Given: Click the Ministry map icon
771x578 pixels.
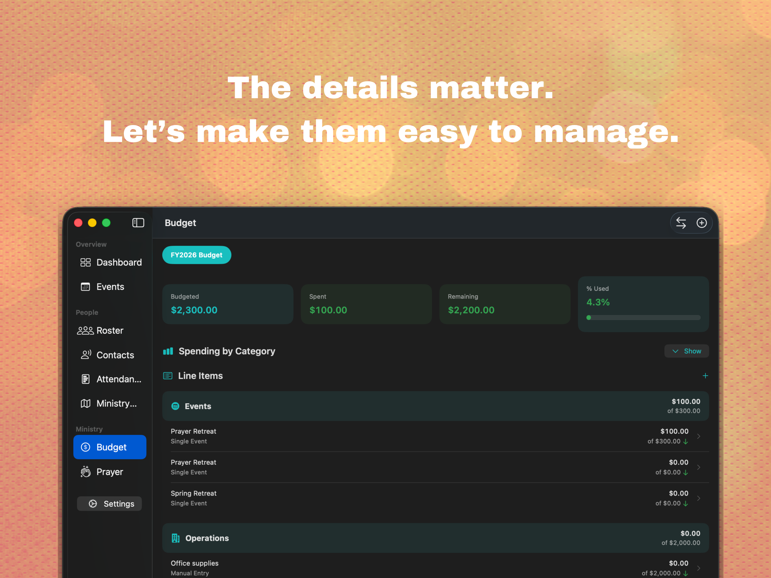Looking at the screenshot, I should (x=86, y=403).
